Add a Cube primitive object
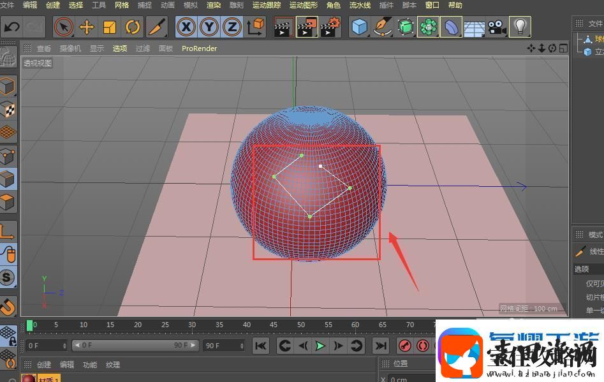This screenshot has height=382, width=604. pos(359,27)
